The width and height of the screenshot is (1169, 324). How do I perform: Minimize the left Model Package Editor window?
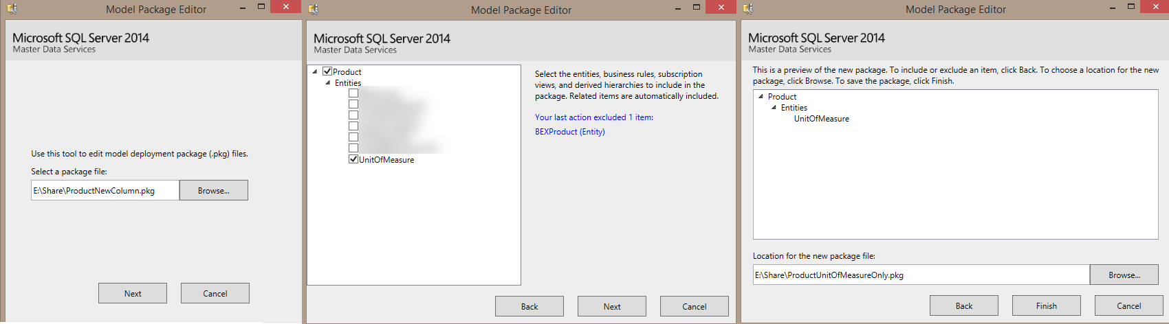click(243, 8)
